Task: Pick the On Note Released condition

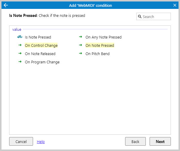Action: pyautogui.click(x=40, y=54)
